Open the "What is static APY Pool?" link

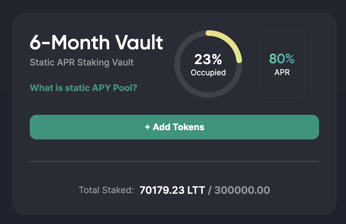coord(83,88)
